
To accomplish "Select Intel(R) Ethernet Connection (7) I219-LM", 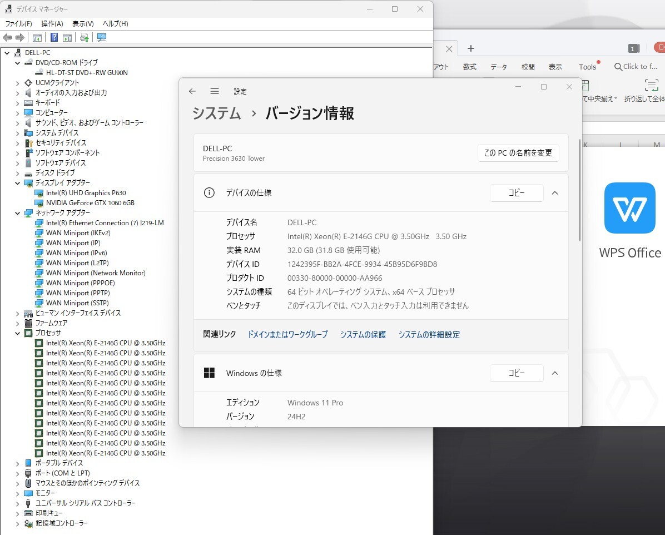I will click(105, 223).
